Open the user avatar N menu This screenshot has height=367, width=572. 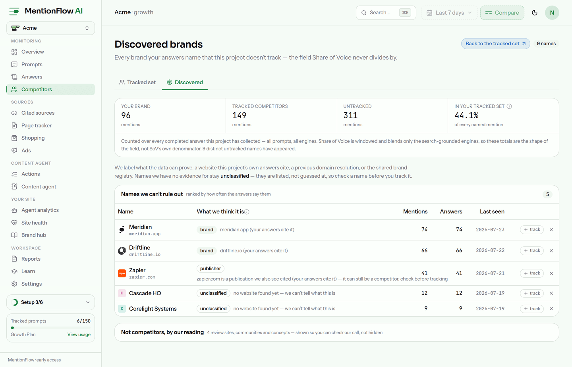(552, 13)
